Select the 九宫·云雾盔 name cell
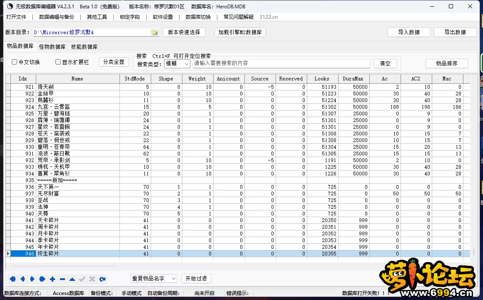This screenshot has height=300, width=483. tap(77, 107)
